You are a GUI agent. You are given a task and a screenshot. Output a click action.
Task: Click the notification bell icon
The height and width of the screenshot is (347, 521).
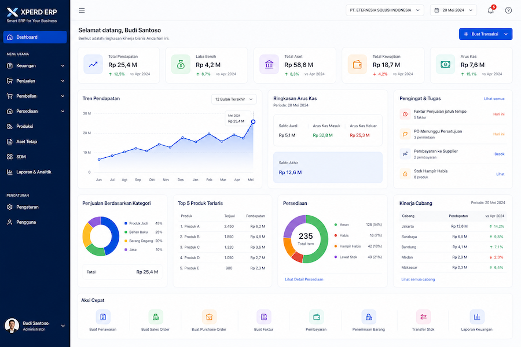point(490,10)
